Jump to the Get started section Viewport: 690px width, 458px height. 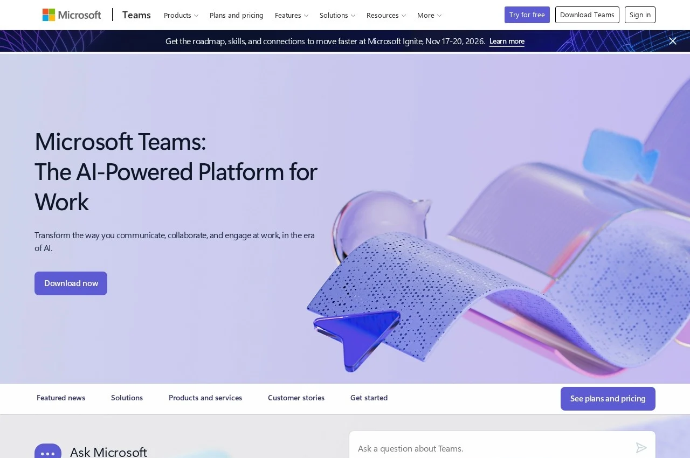(x=369, y=398)
